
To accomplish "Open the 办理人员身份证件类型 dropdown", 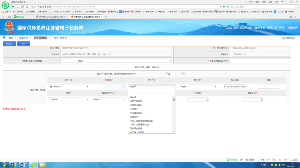I will coord(117,61).
